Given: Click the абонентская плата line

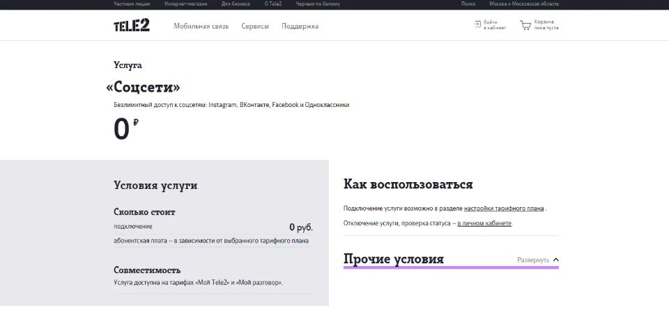Looking at the screenshot, I should tap(211, 241).
